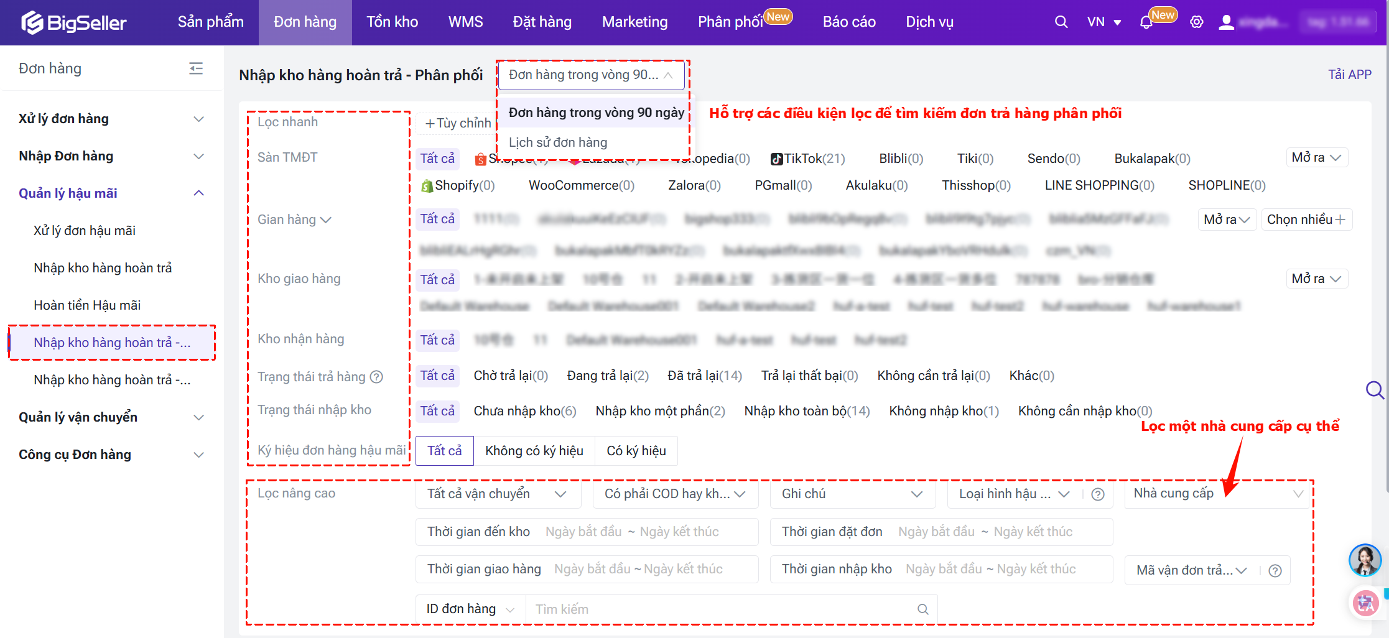Click help icon next to Mã vận đơn trả
Image resolution: width=1389 pixels, height=638 pixels.
click(1275, 570)
